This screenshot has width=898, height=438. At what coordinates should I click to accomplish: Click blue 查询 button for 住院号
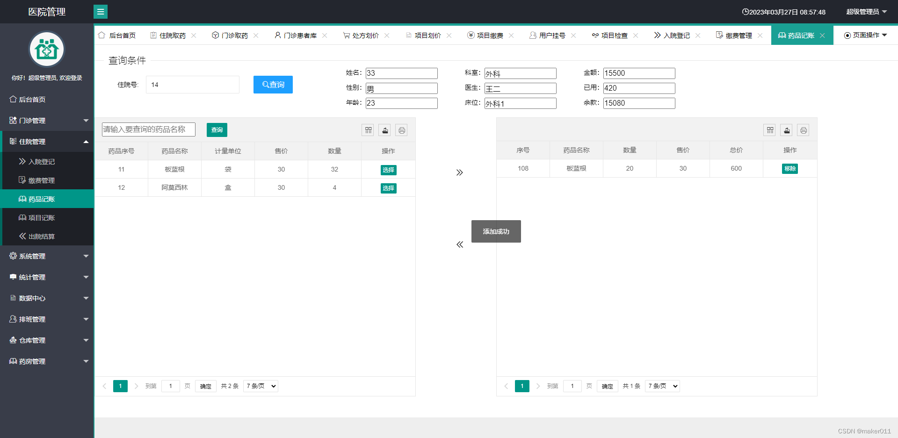point(273,85)
